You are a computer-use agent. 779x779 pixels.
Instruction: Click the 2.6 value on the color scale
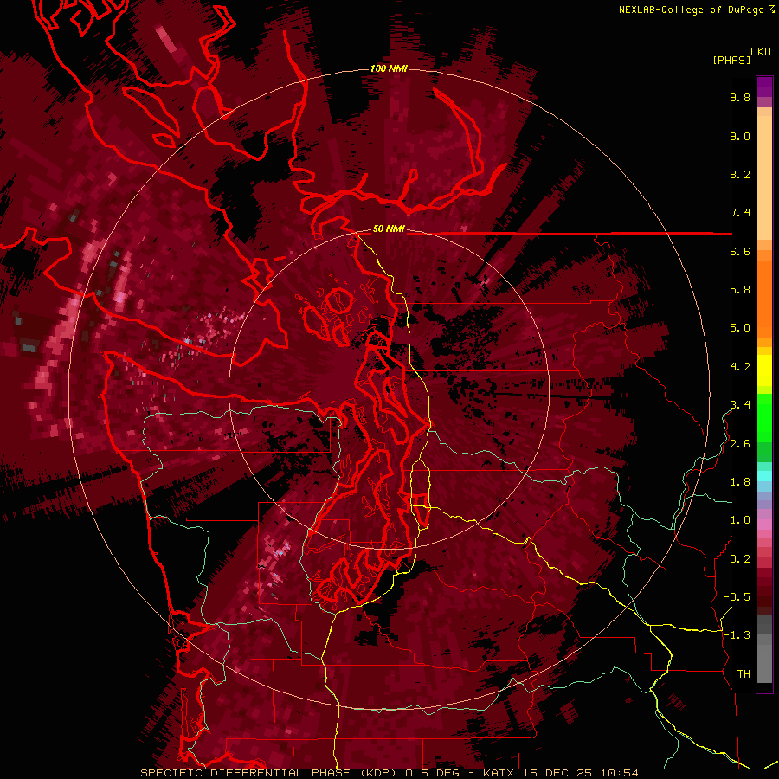pos(740,444)
